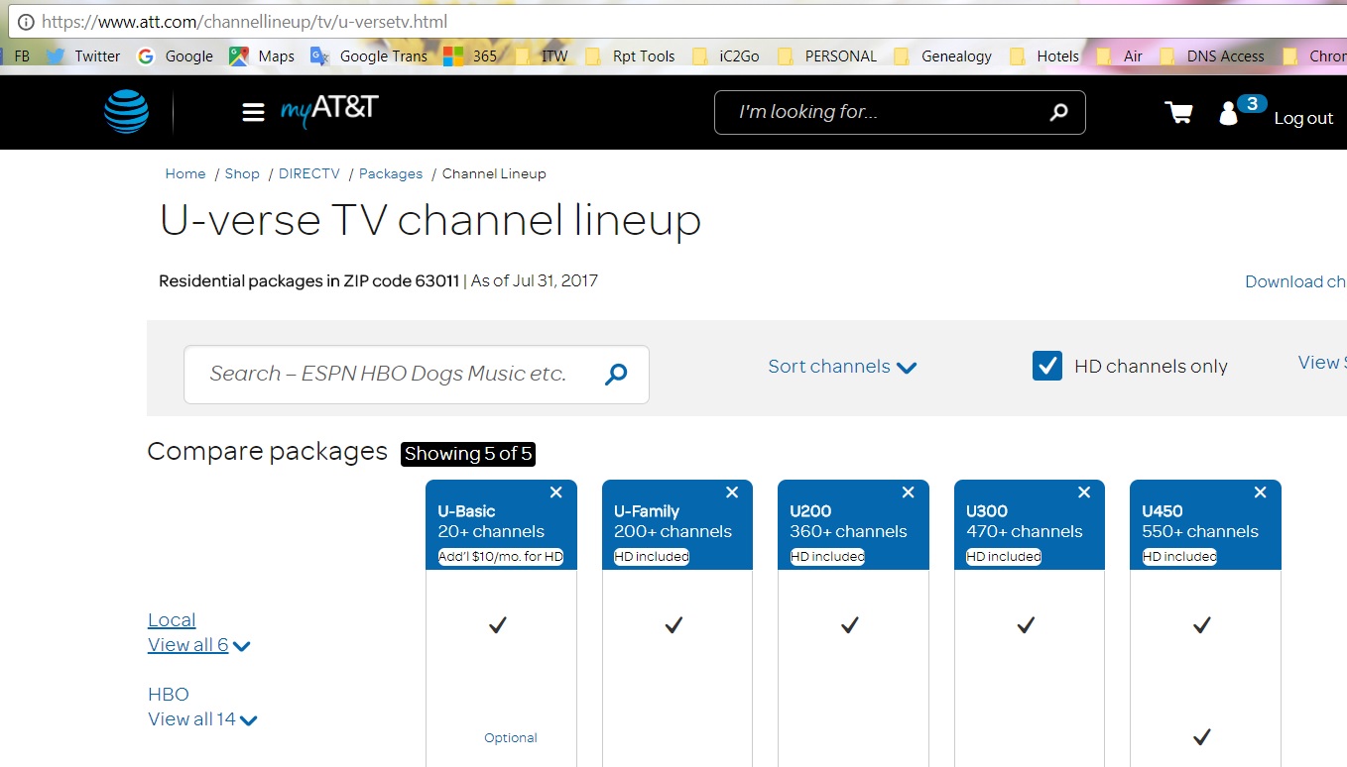The image size is (1347, 767).
Task: Open the Google Maps bookmark
Action: (273, 55)
